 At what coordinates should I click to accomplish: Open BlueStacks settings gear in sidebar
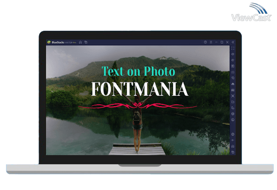(233, 134)
